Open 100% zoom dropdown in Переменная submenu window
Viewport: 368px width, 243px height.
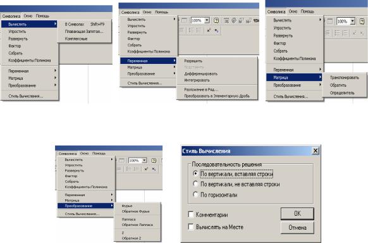point(207,21)
